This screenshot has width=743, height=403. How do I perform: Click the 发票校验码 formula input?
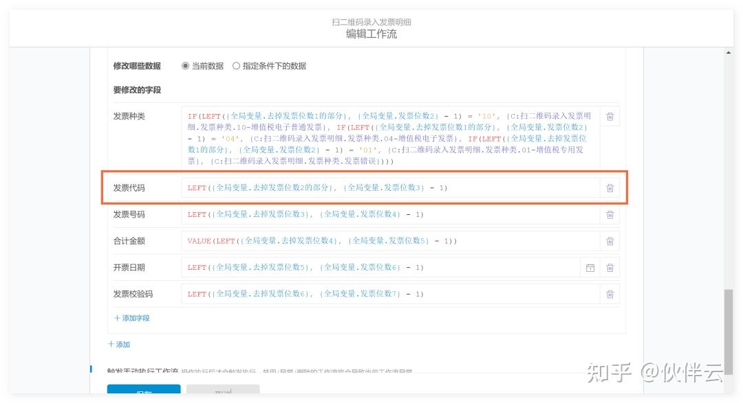click(389, 295)
